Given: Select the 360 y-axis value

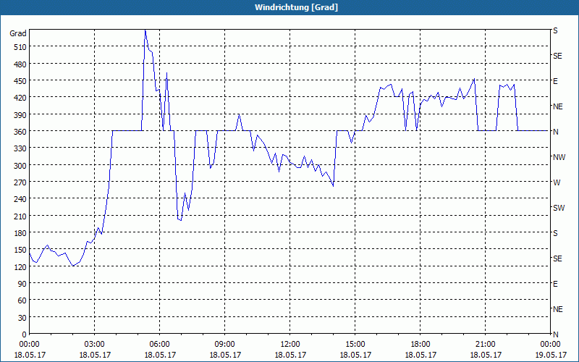Looking at the screenshot, I should (20, 132).
